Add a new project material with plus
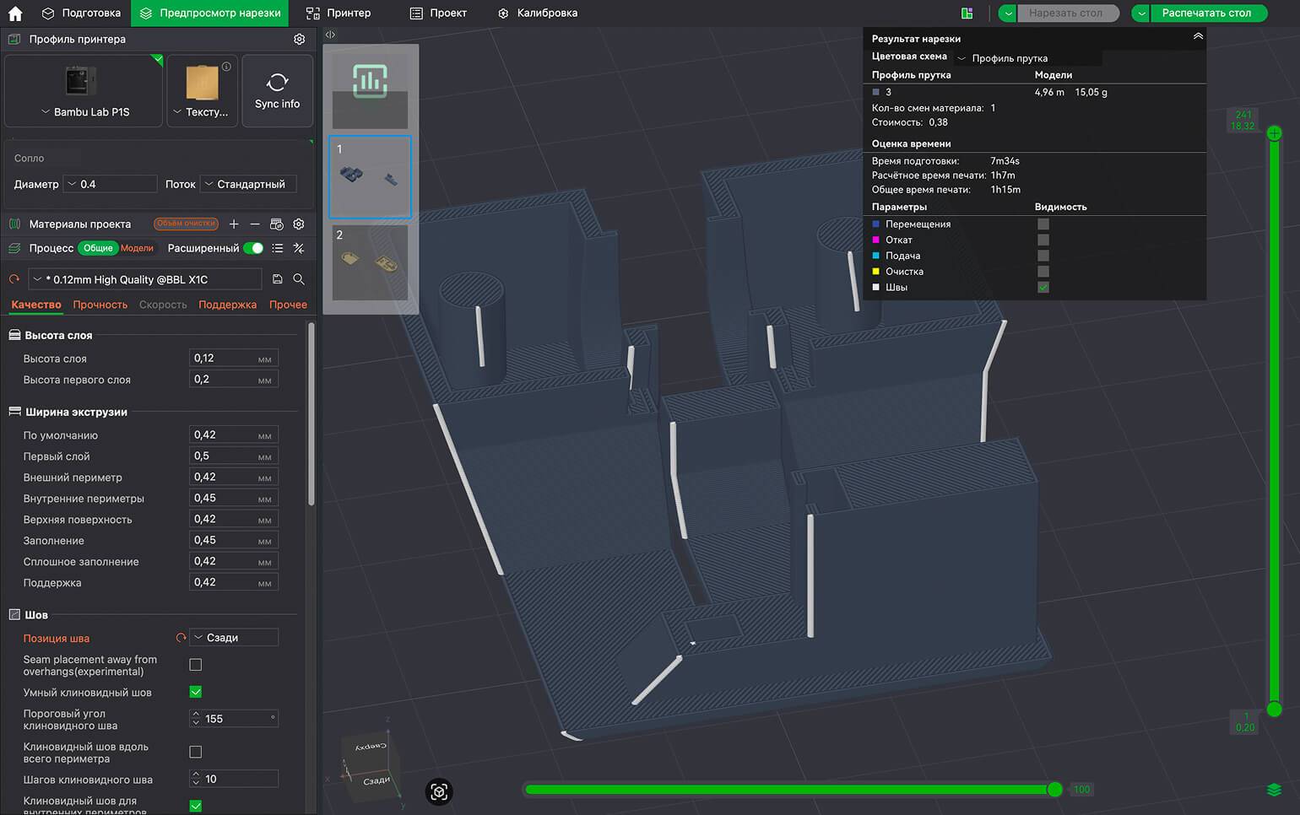Image resolution: width=1300 pixels, height=815 pixels. point(234,224)
